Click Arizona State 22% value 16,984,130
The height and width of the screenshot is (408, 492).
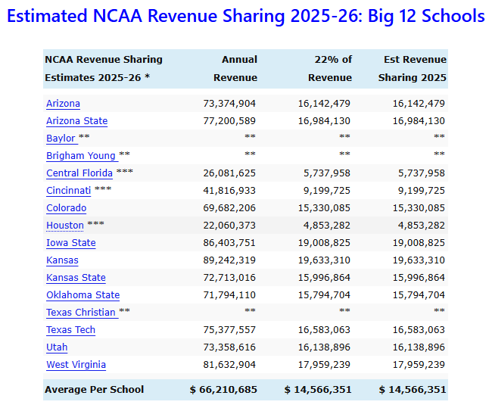click(x=324, y=121)
